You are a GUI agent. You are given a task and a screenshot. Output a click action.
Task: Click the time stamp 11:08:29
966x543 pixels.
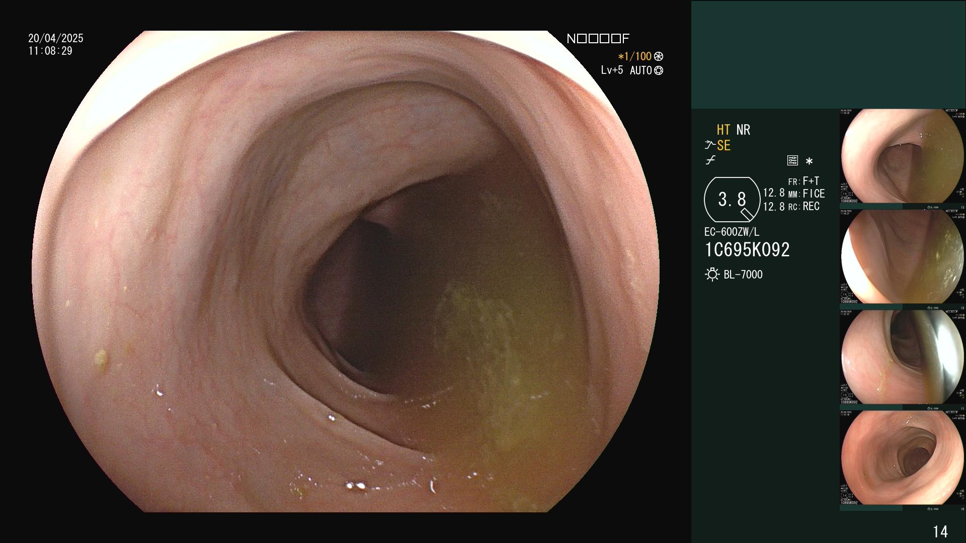tap(50, 51)
